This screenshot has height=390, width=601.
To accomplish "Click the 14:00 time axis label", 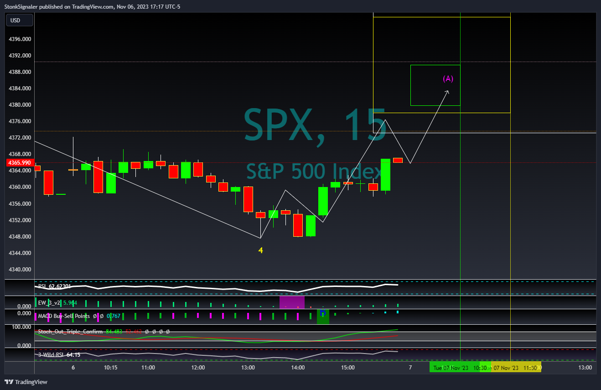I will tap(298, 367).
